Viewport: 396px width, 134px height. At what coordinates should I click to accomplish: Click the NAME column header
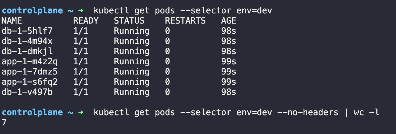click(x=12, y=21)
